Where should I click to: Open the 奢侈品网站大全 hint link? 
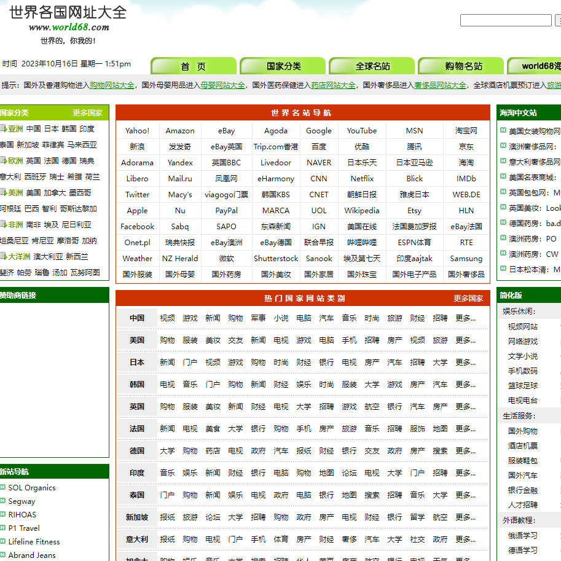coord(440,85)
